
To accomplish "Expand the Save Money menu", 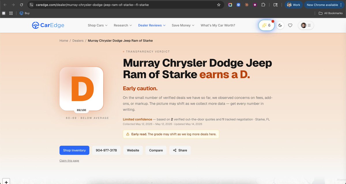I will tap(183, 25).
